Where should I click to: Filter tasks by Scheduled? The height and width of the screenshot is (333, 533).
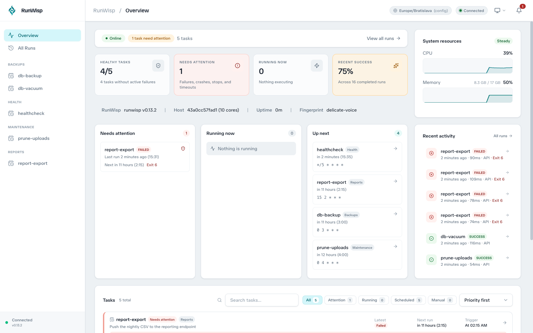click(x=408, y=300)
